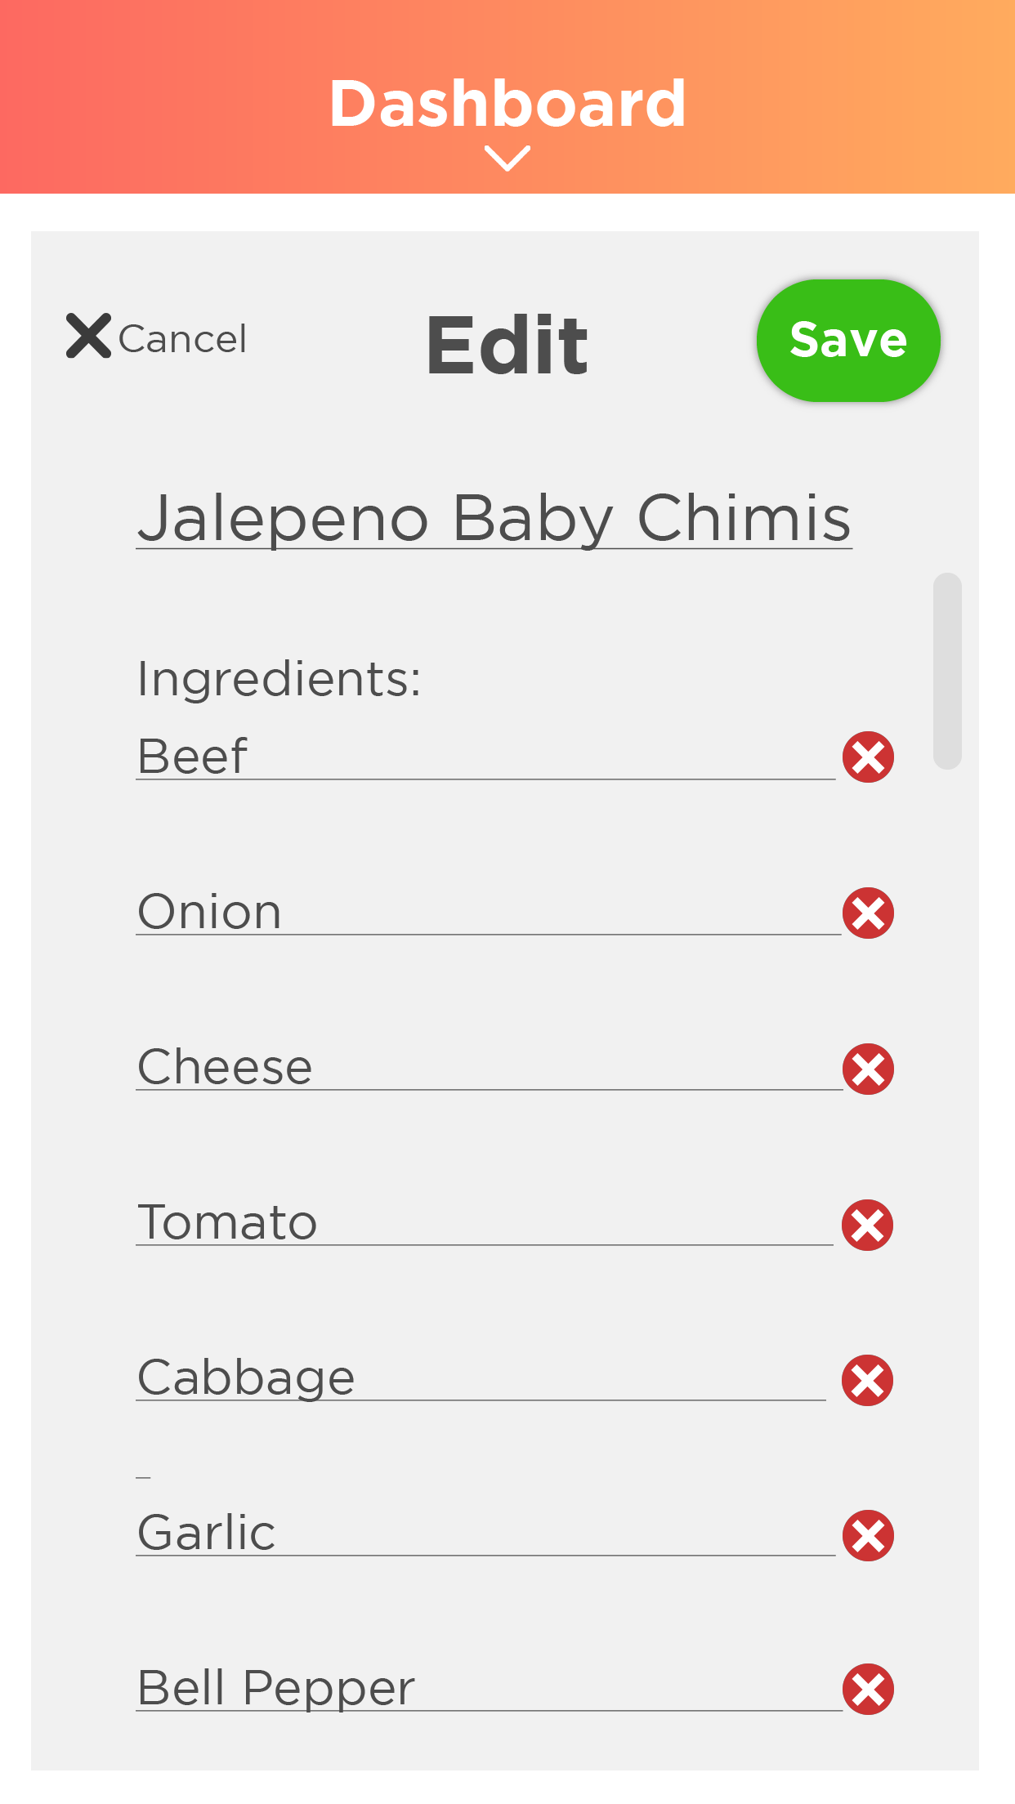The height and width of the screenshot is (1804, 1015).
Task: Cancel editing the recipe
Action: coord(156,337)
